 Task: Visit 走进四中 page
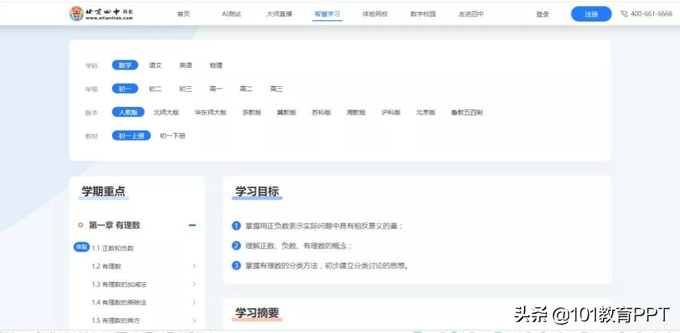(471, 14)
